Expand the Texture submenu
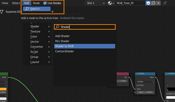Viewport: 175px width, 102px height. 40,31
